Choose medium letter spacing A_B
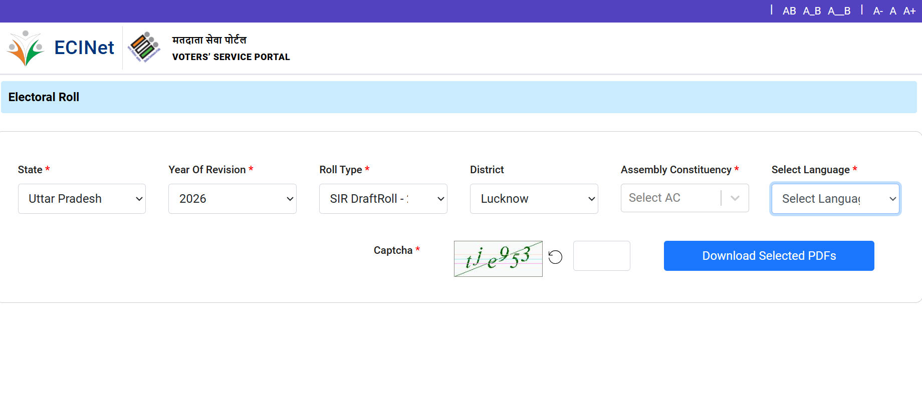The image size is (922, 407). click(812, 11)
